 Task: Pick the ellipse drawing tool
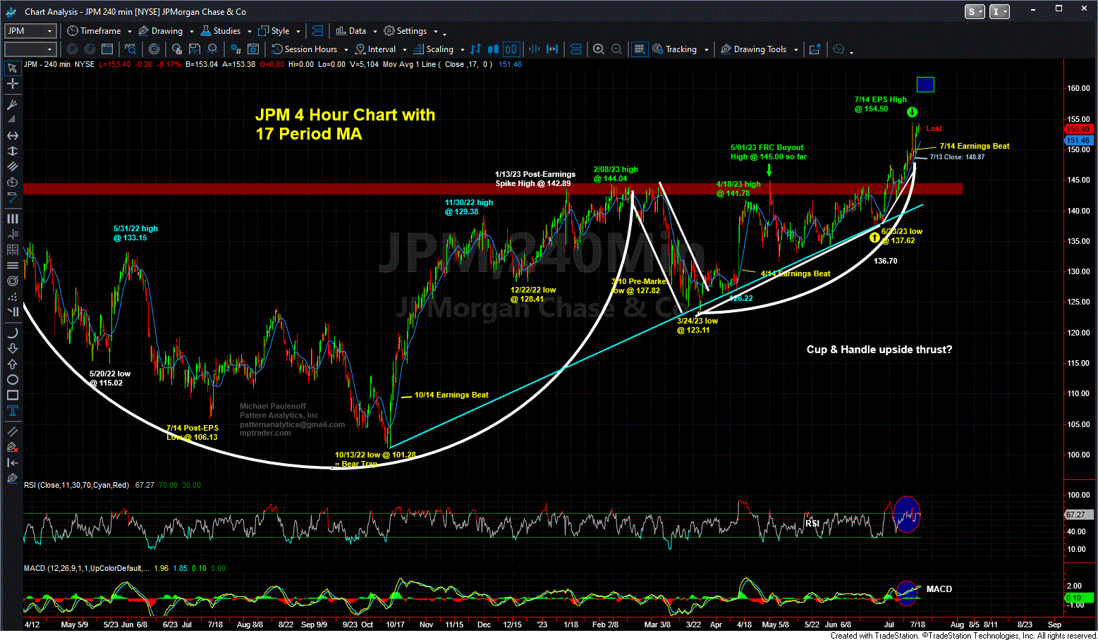pos(12,380)
